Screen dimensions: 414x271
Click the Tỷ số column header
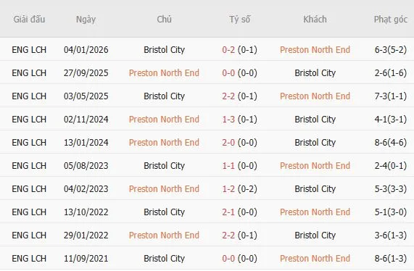click(239, 20)
